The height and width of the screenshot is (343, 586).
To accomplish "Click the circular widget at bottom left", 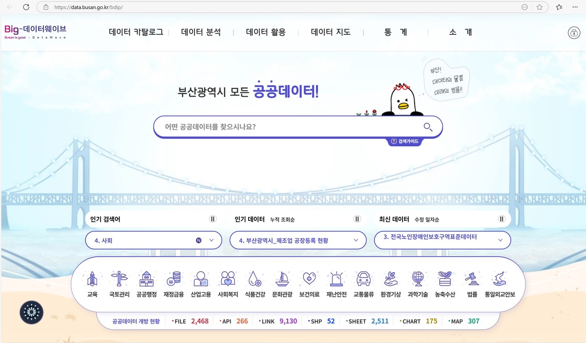I will (x=31, y=313).
